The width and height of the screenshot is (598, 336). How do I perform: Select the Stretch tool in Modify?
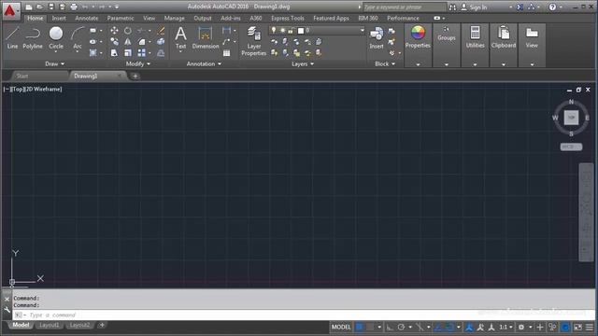(x=114, y=53)
